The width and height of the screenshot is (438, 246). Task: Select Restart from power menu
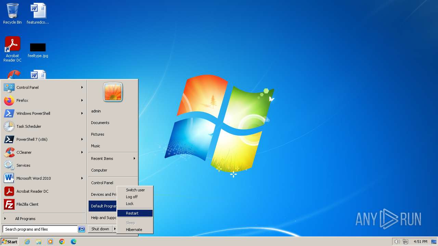pyautogui.click(x=135, y=213)
